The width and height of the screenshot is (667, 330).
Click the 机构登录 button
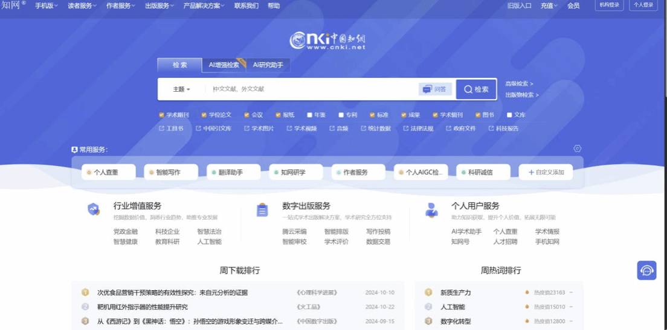(609, 5)
